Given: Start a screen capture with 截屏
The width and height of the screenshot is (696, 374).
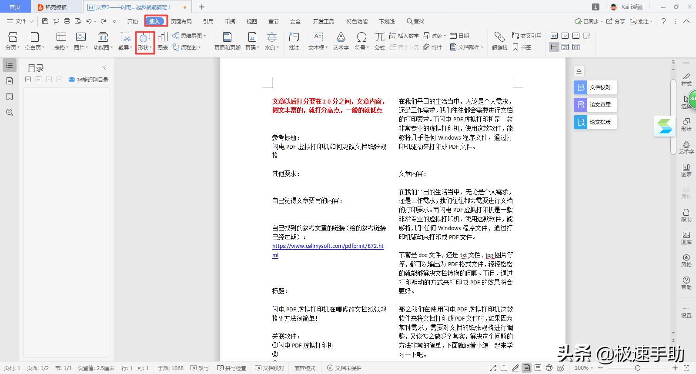Looking at the screenshot, I should point(125,41).
